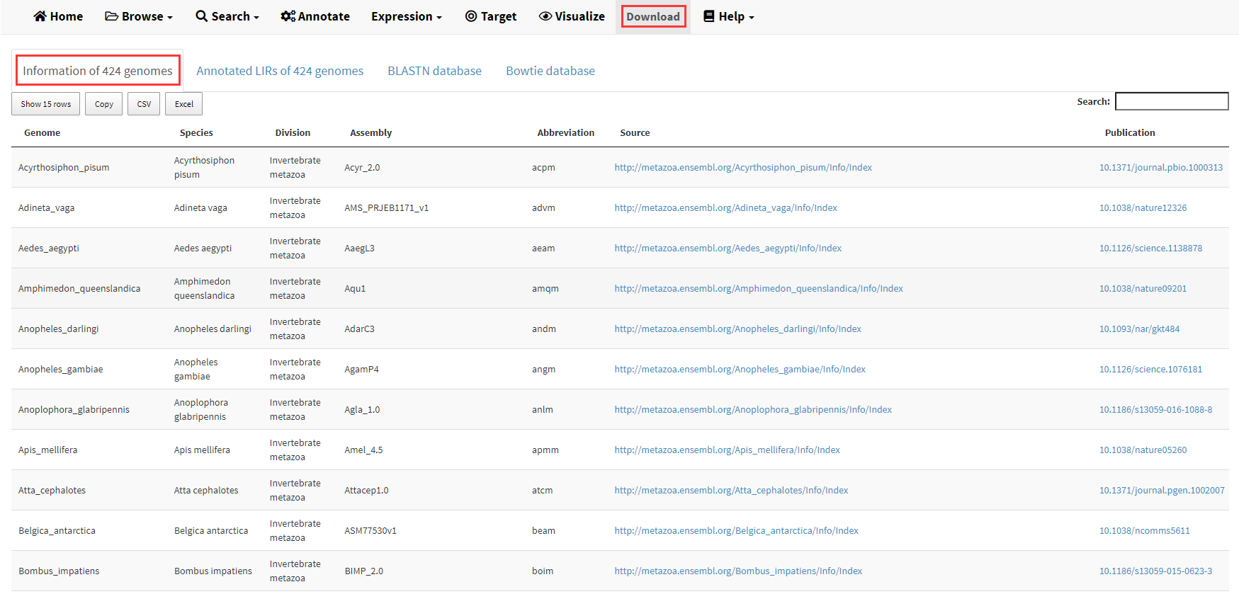Screen dimensions: 1239x594
Task: Click the Annotate gears icon
Action: 288,16
